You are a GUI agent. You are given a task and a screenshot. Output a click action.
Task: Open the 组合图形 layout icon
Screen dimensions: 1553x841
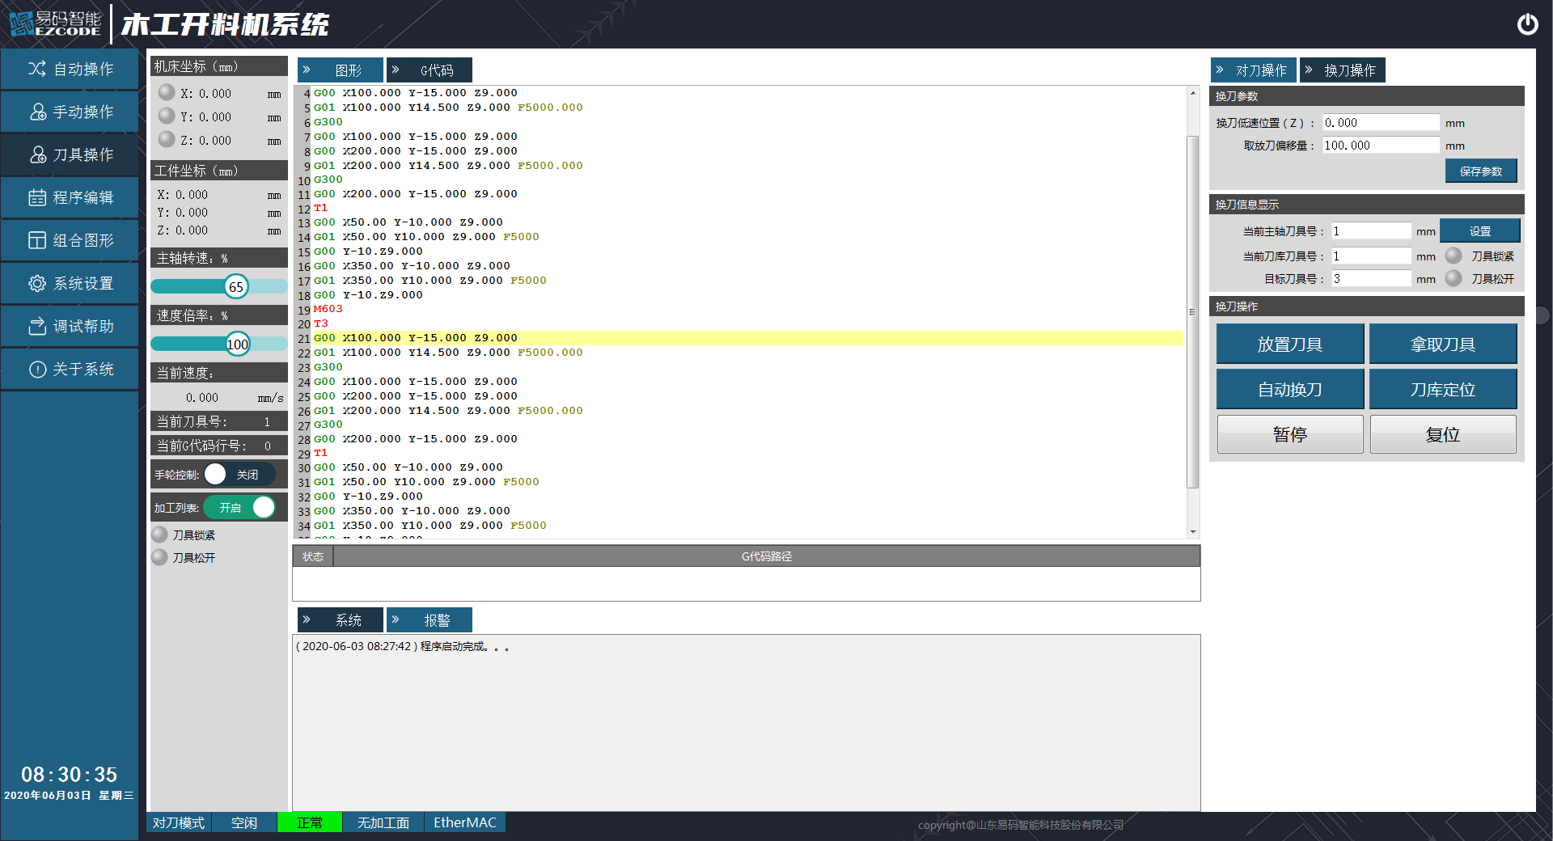(37, 240)
